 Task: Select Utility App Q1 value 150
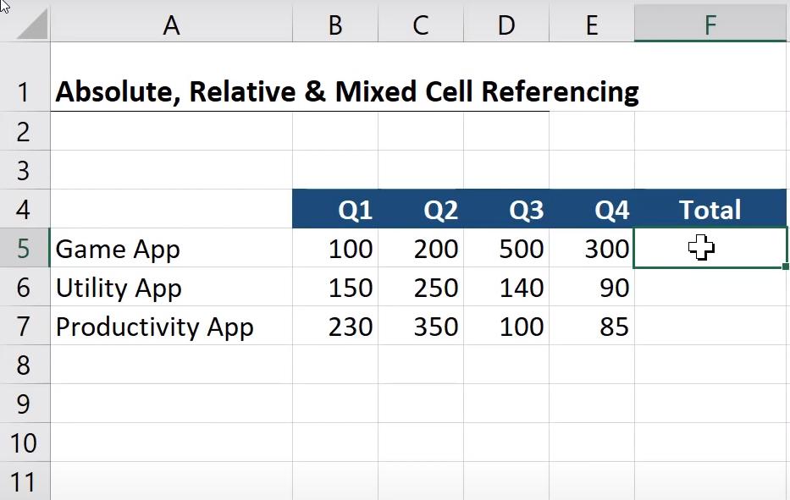[335, 287]
